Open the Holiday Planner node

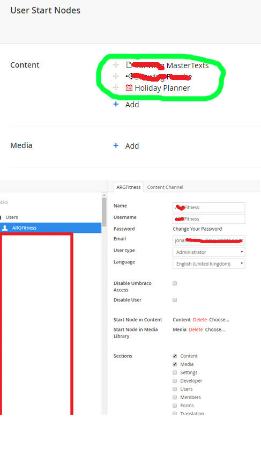(162, 88)
